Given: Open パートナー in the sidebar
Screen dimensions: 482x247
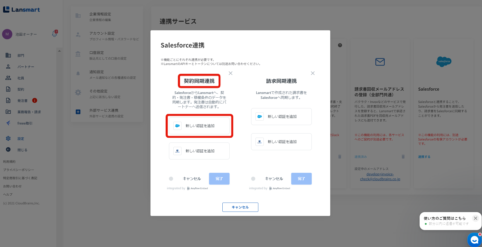Looking at the screenshot, I should pyautogui.click(x=26, y=67).
